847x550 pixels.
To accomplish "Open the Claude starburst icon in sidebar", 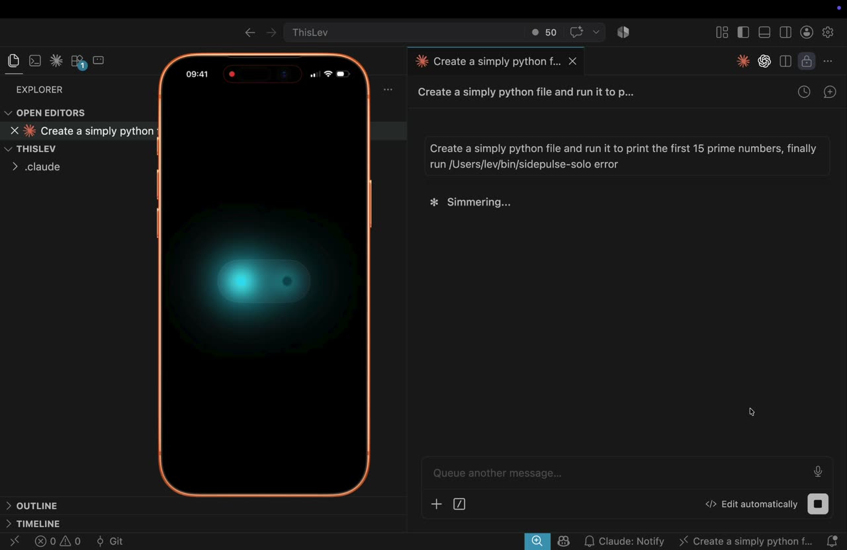I will coord(56,61).
